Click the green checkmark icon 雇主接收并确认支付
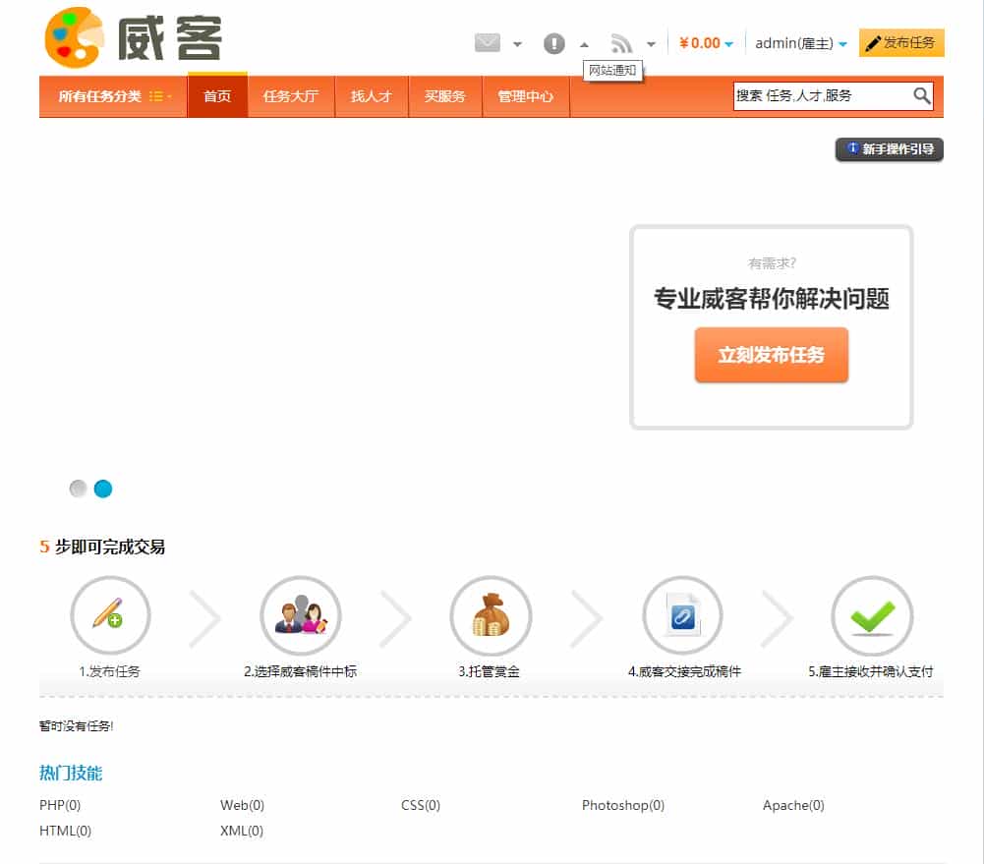The image size is (984, 864). coord(872,615)
